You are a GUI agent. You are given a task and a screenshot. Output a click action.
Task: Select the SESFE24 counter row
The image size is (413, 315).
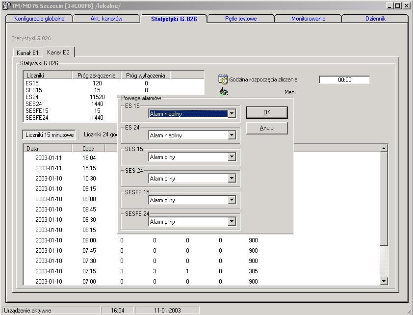click(x=70, y=117)
